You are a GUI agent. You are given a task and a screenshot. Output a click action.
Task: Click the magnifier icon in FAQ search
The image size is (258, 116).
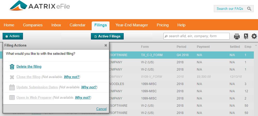point(249,9)
